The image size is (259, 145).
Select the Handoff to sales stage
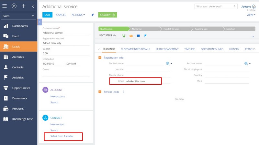[176, 29]
